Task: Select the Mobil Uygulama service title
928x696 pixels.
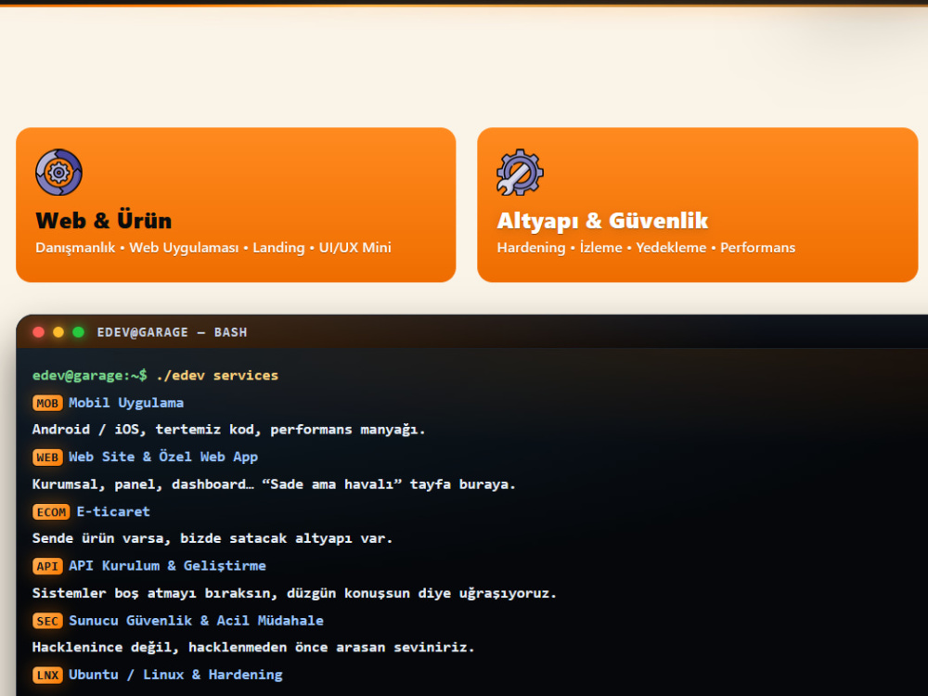Action: click(126, 403)
